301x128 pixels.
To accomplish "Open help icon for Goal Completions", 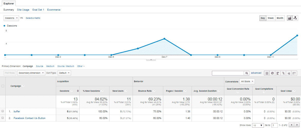I will pos(264,92).
